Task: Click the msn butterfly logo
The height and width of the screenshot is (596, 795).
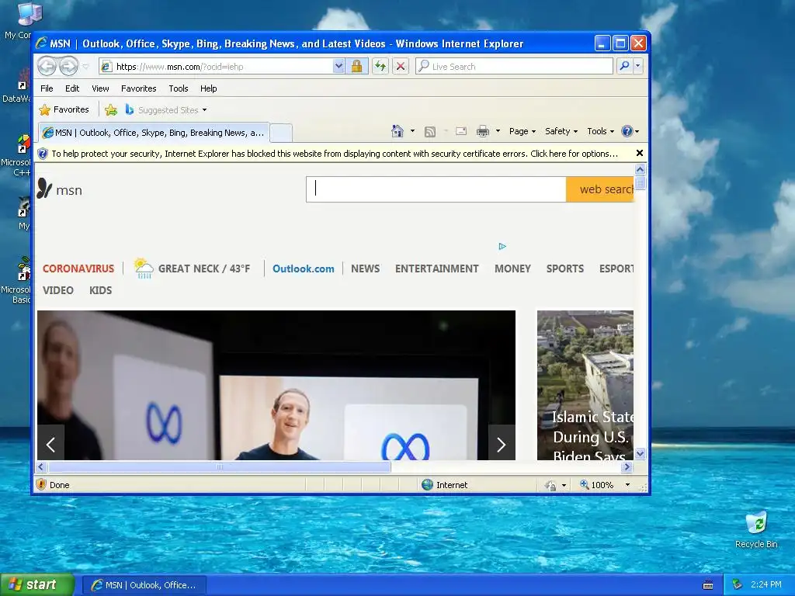Action: click(59, 189)
